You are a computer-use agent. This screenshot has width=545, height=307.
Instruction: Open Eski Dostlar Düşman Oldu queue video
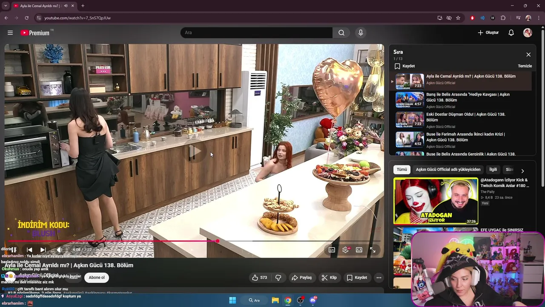[462, 120]
